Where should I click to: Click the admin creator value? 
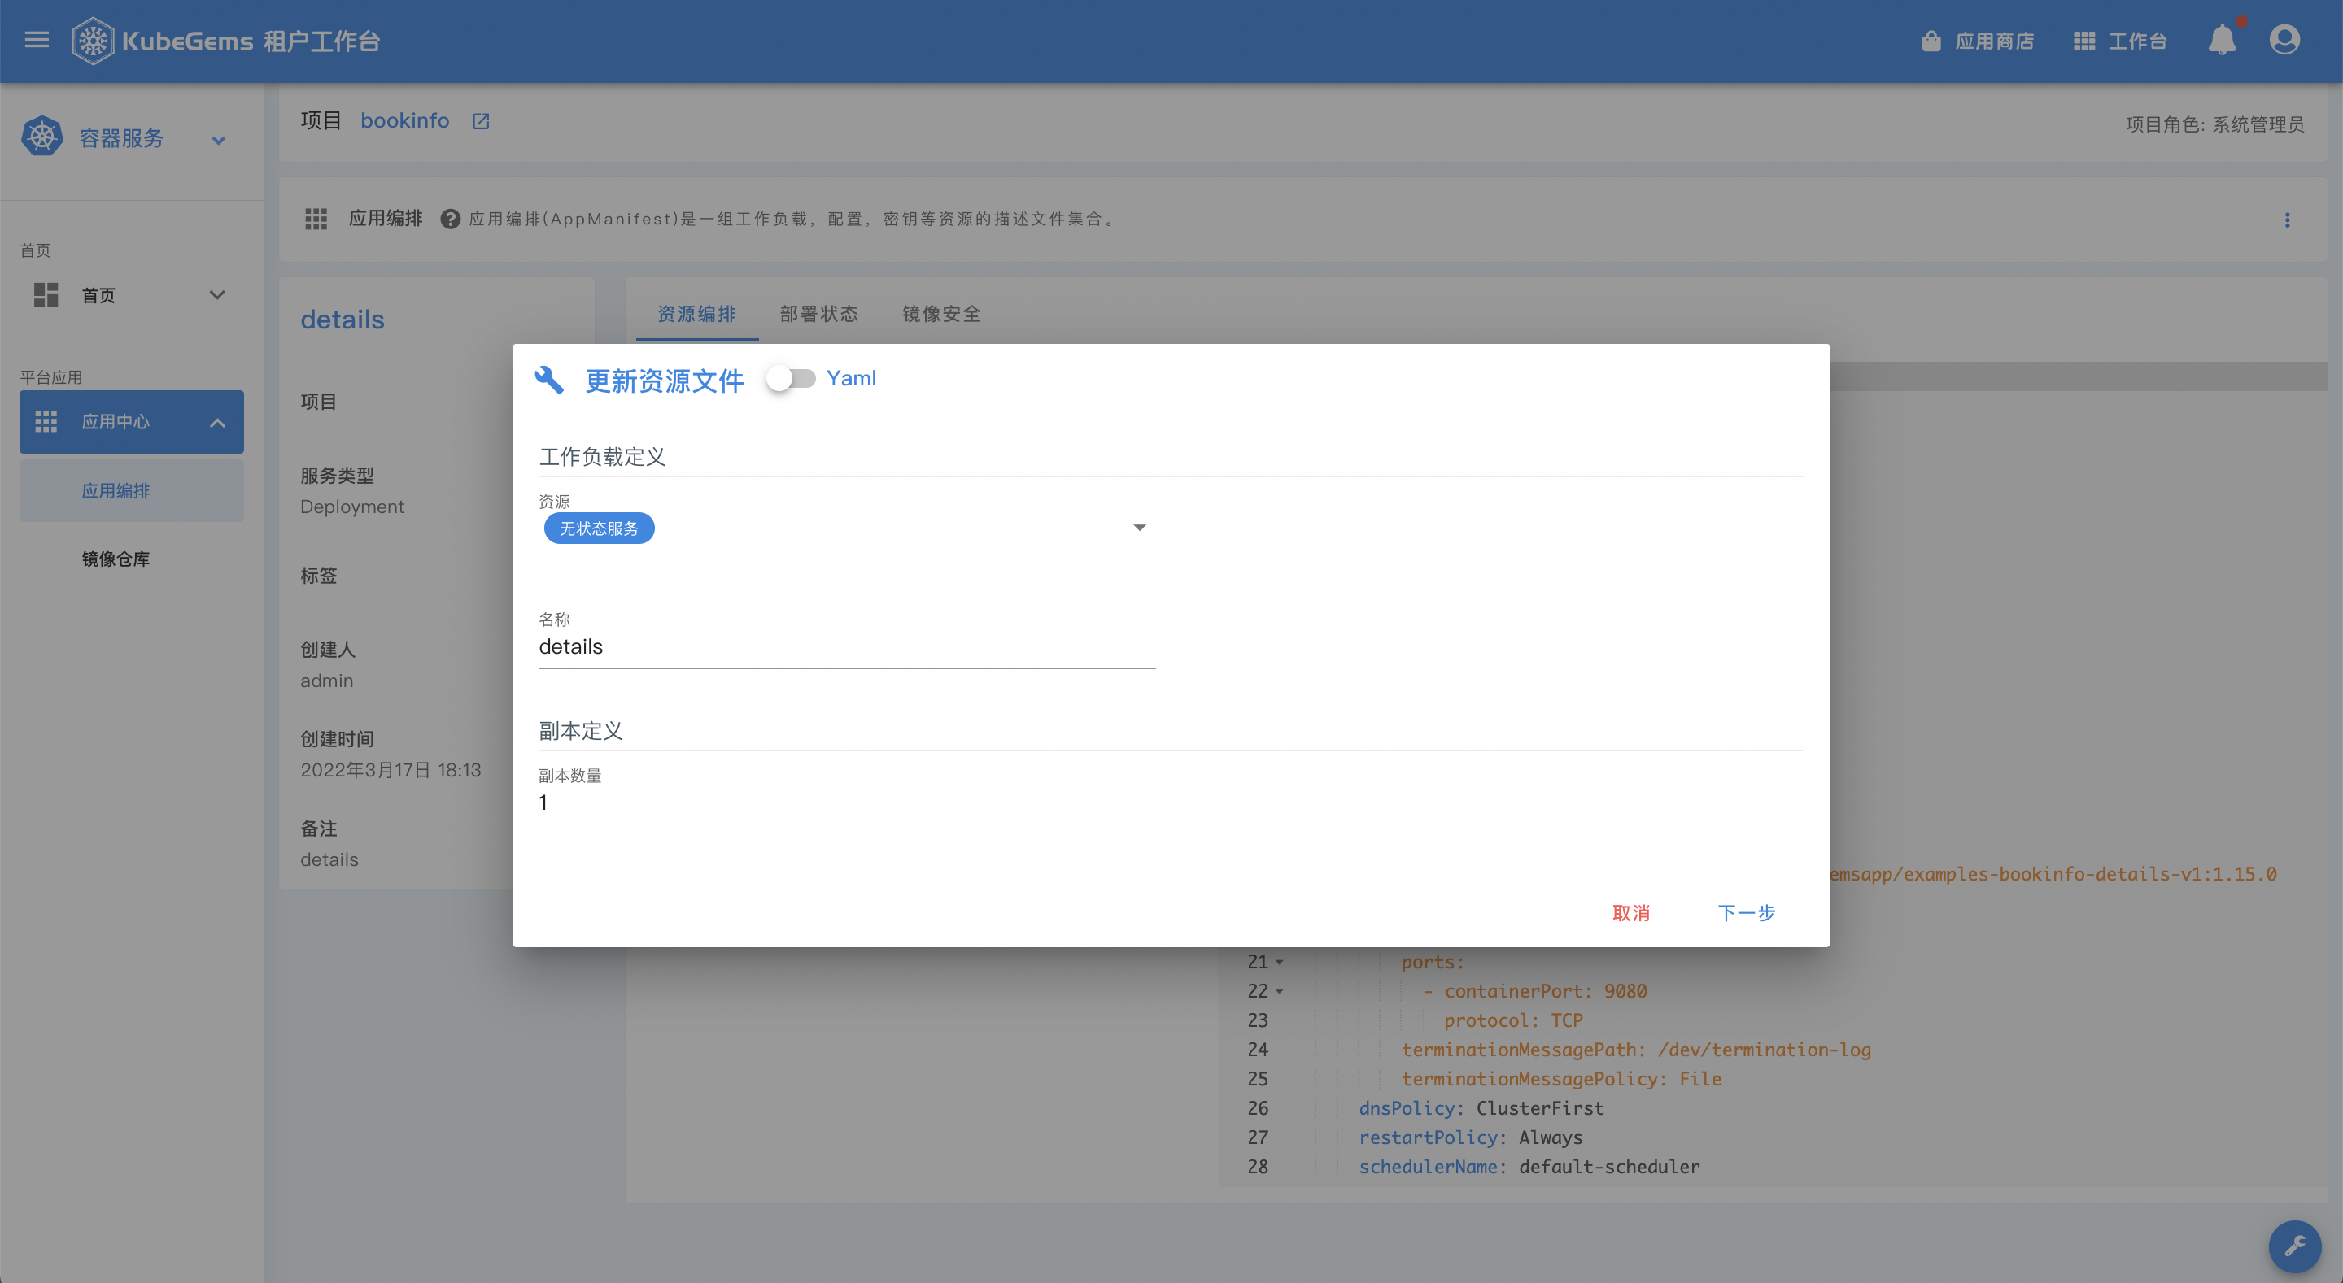[x=326, y=681]
